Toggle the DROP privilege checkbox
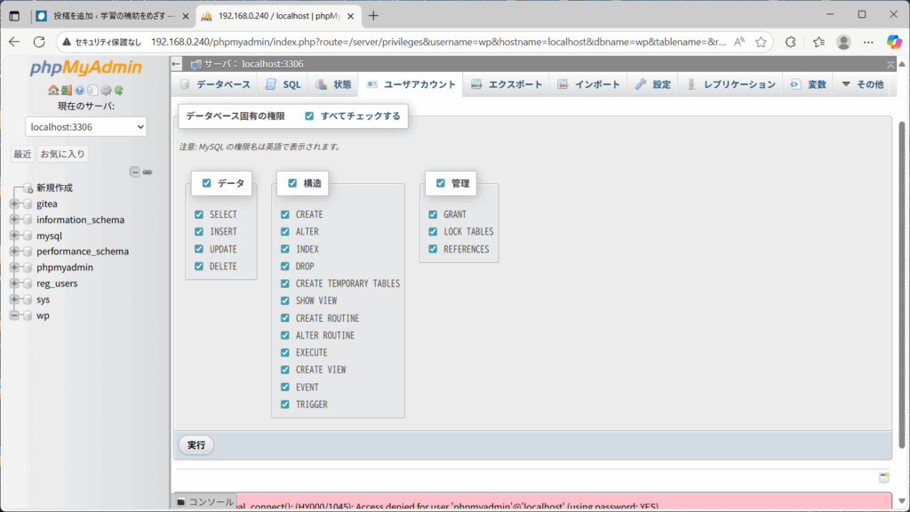 (285, 267)
